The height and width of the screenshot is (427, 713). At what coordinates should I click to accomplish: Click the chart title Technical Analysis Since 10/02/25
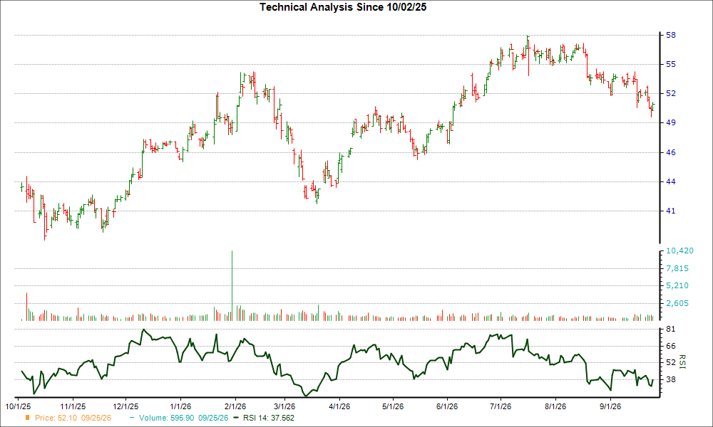pos(343,7)
